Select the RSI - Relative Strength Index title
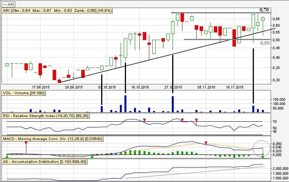Image resolution: width=289 pixels, height=182 pixels. pyautogui.click(x=45, y=115)
